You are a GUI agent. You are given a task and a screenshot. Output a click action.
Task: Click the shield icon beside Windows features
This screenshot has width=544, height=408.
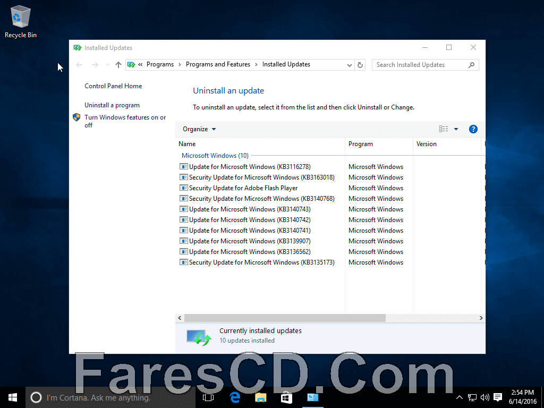click(x=76, y=117)
